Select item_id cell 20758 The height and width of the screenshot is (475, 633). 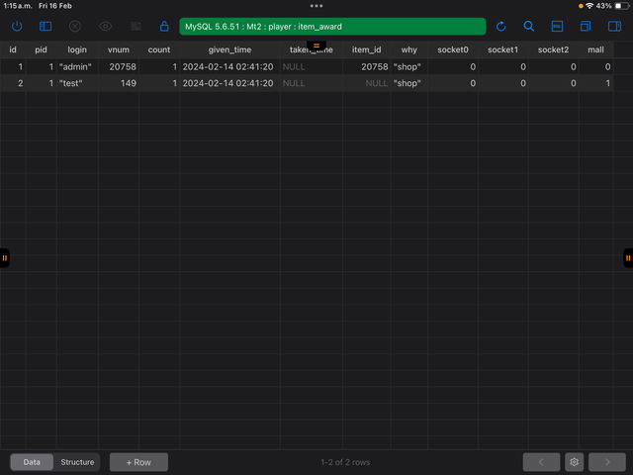366,66
